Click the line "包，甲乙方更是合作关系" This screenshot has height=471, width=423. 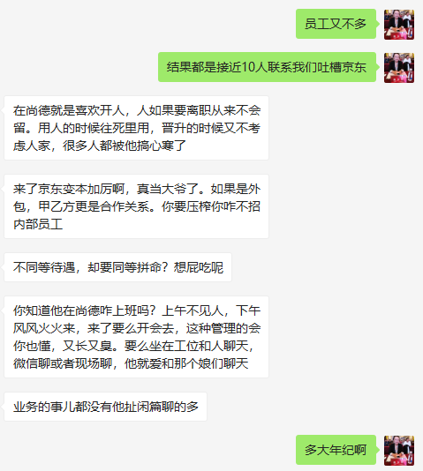(x=137, y=206)
